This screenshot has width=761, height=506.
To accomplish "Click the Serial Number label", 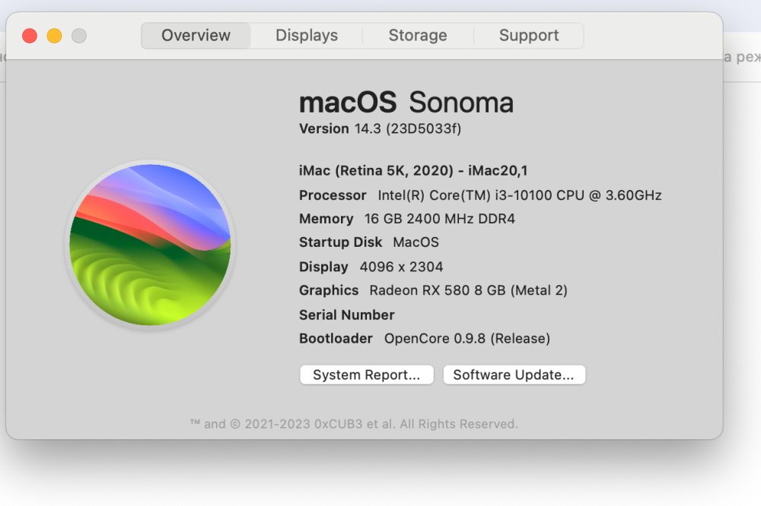I will (346, 315).
